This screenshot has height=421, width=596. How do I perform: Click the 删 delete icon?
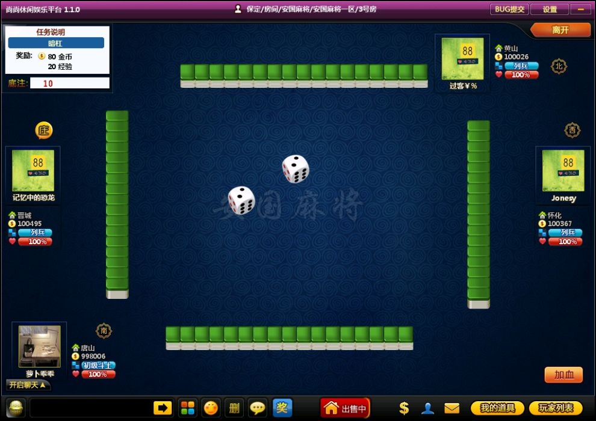coord(234,408)
